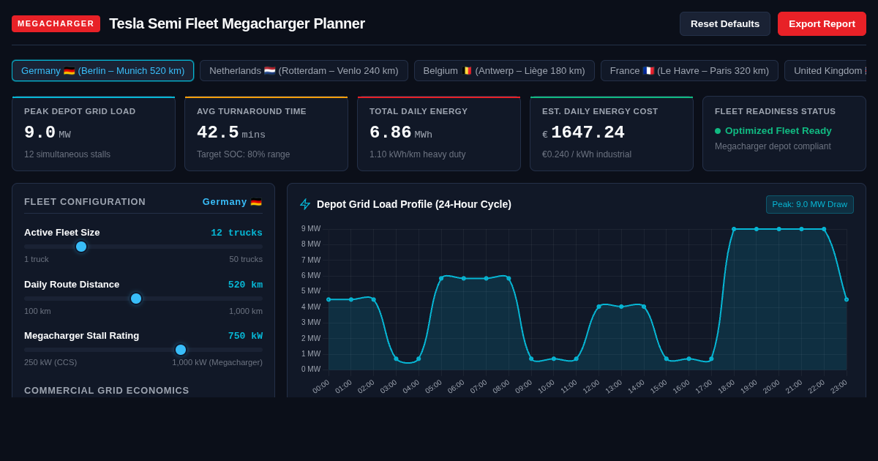The height and width of the screenshot is (461, 878).
Task: Click the lightning bolt chart icon
Action: [305, 204]
